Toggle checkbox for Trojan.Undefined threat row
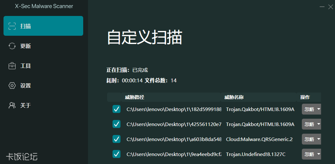 coord(116,154)
